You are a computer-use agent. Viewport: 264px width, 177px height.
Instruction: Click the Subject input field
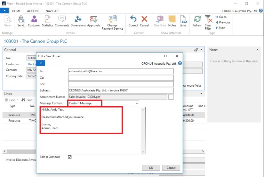[121, 91]
